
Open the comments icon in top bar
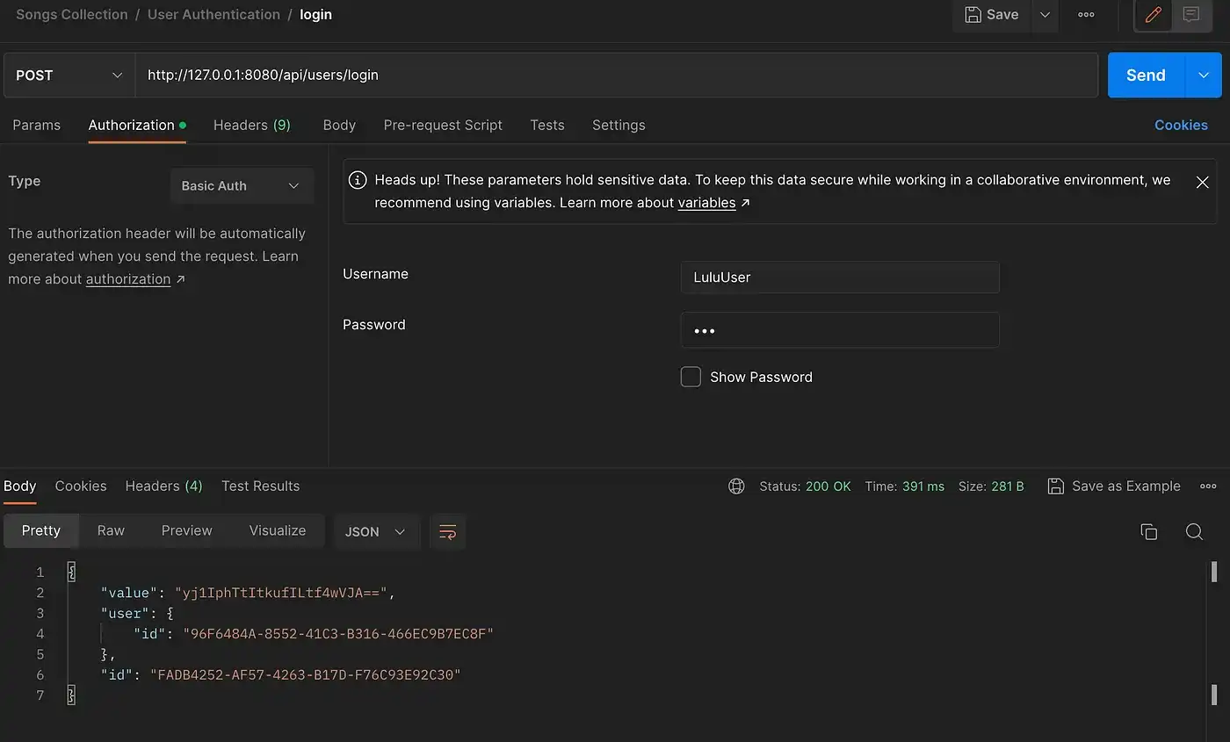(1191, 15)
